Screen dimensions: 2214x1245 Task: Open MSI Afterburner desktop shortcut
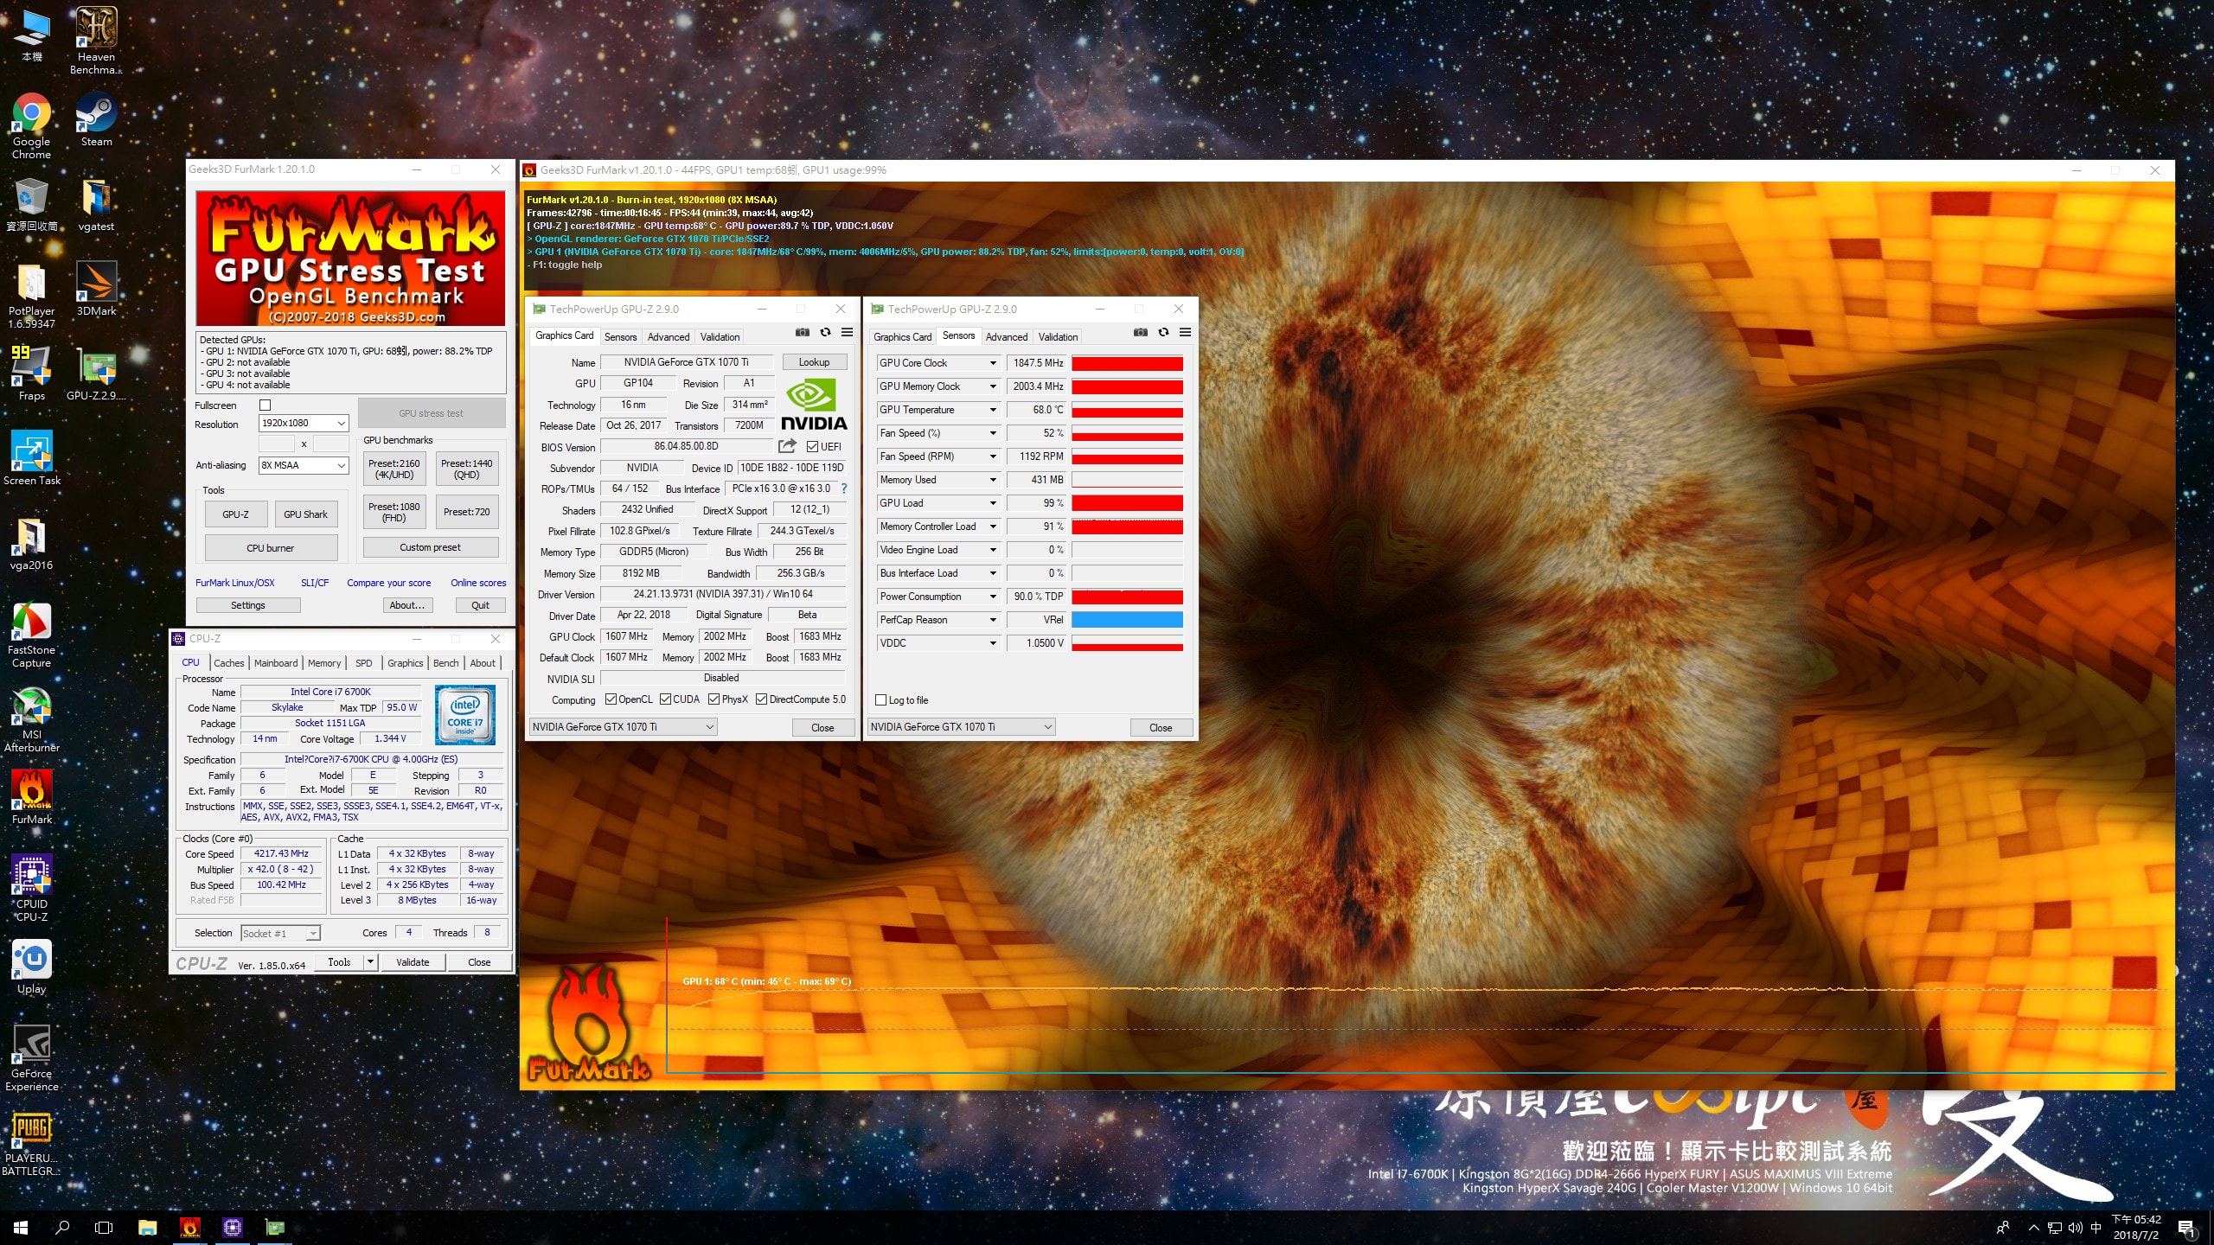(x=31, y=719)
